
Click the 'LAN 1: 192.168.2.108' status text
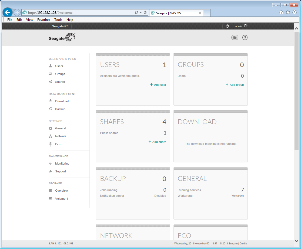click(61, 243)
